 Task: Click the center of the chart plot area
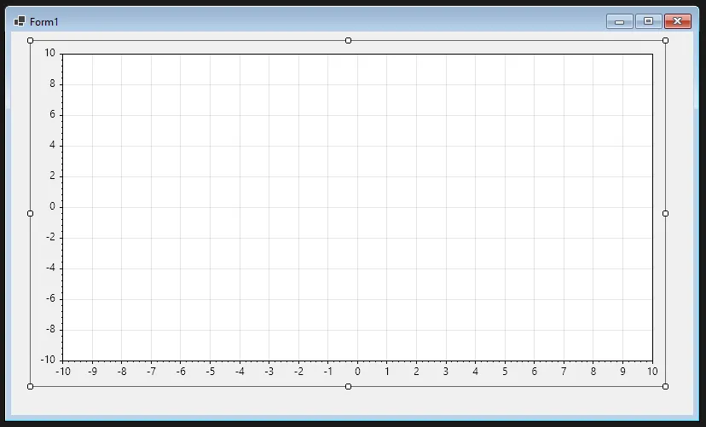357,207
